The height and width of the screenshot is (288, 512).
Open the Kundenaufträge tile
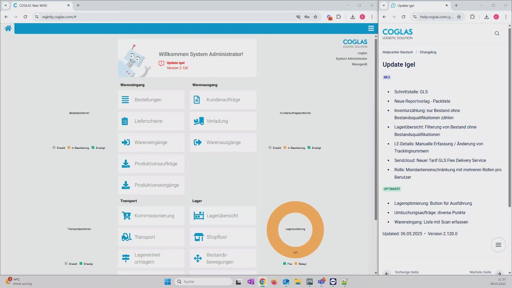223,100
